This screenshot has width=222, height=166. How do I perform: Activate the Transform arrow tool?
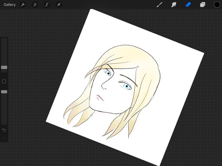click(59, 5)
